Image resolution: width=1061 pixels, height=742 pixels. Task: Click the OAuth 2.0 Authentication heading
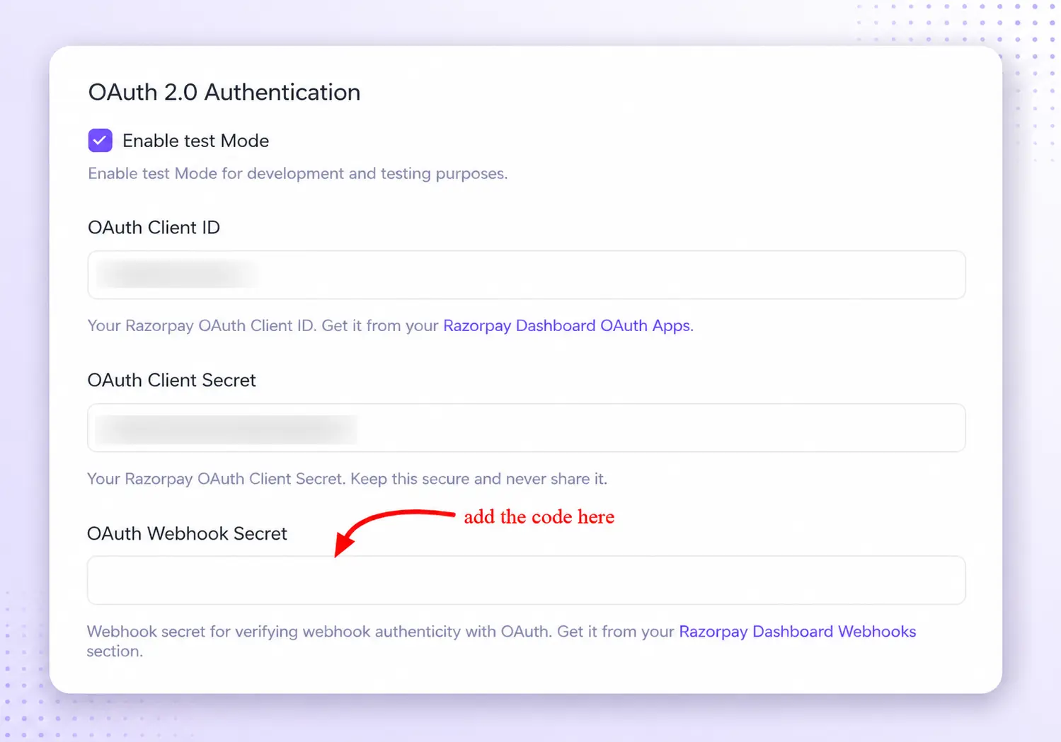(x=224, y=92)
